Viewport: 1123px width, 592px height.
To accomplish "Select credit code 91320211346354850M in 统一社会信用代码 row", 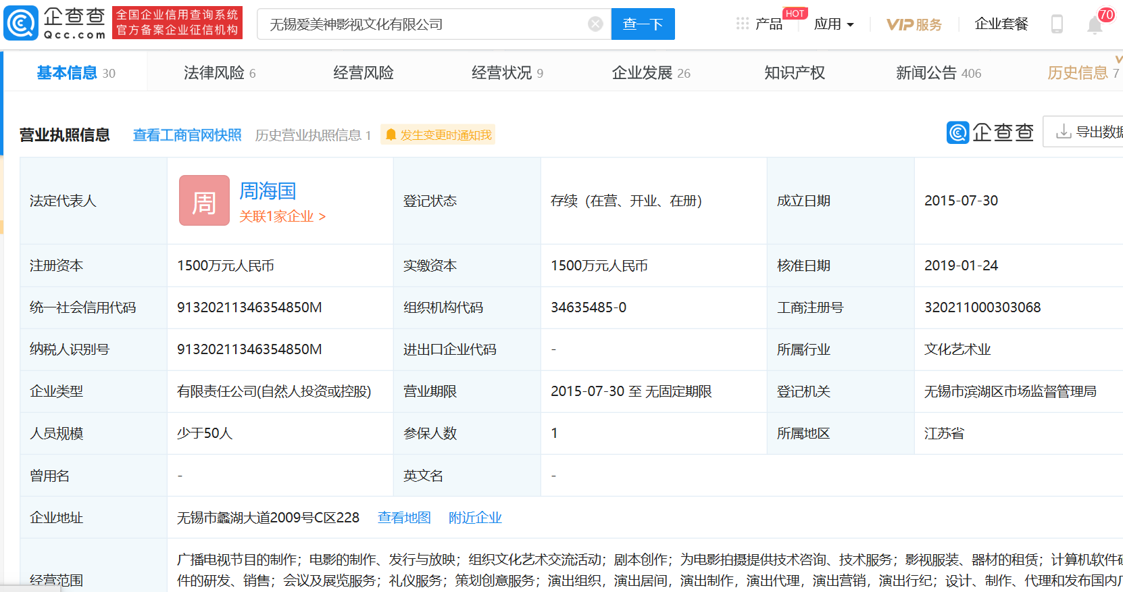I will click(249, 307).
